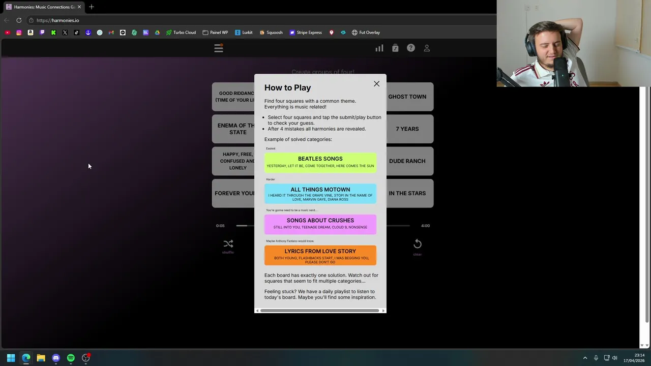Select the IN THE STARS square
Screen dimensions: 651x366
click(410, 193)
